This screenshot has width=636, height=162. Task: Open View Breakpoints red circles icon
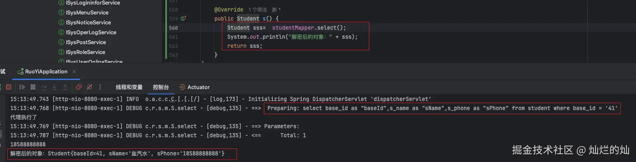[79, 87]
